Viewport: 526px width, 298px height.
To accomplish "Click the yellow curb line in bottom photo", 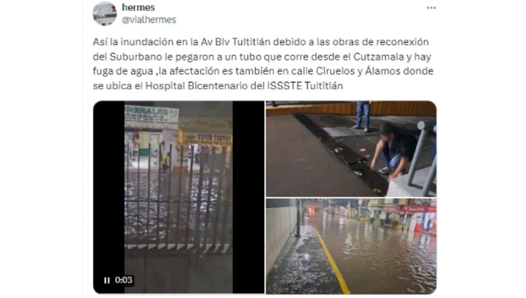I will tap(332, 261).
